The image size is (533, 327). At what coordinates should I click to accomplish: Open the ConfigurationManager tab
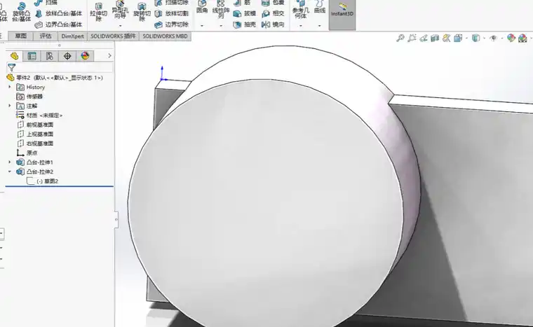pos(50,56)
